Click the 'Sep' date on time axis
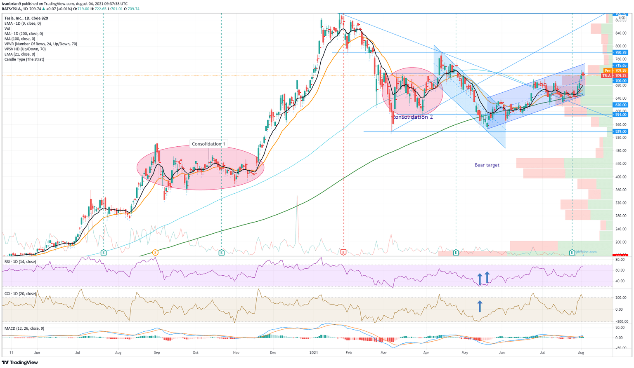634x368 pixels. 157,353
